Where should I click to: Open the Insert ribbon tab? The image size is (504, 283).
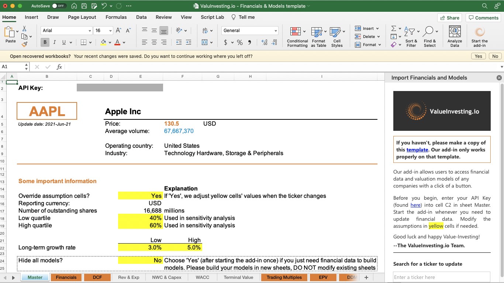[31, 17]
